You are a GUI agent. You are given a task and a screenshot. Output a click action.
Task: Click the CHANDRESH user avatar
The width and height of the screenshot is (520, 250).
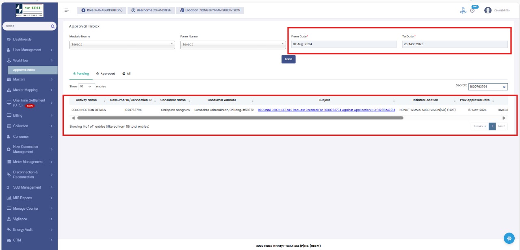[488, 10]
